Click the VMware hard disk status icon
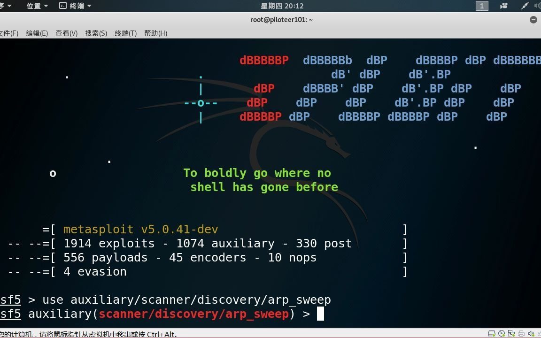 [x=491, y=333]
